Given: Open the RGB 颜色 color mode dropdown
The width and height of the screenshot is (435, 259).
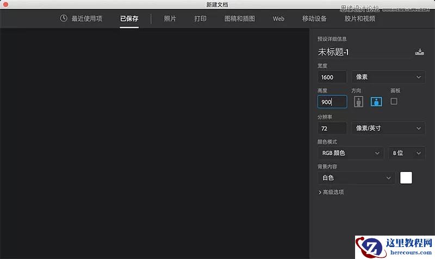Looking at the screenshot, I should click(351, 153).
